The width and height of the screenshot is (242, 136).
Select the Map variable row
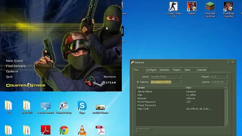click(180, 95)
